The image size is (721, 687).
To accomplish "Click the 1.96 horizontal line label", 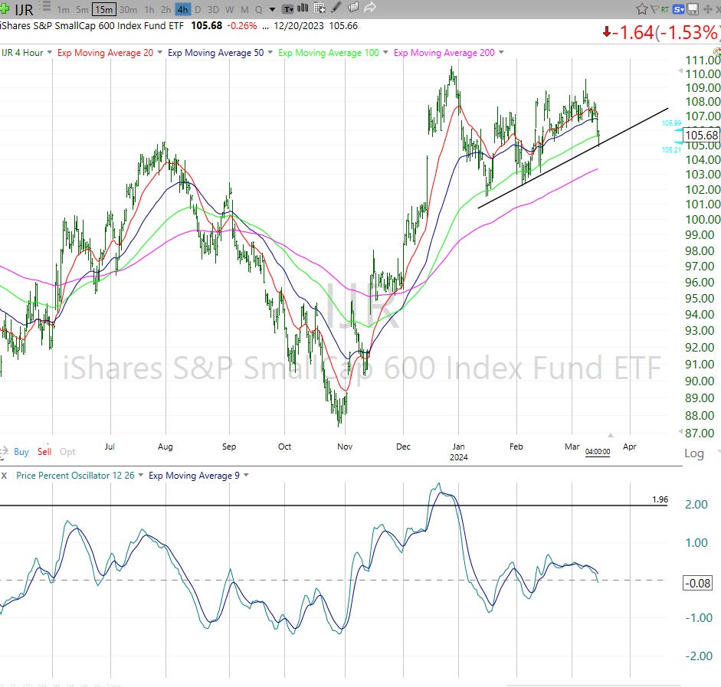I will click(660, 499).
